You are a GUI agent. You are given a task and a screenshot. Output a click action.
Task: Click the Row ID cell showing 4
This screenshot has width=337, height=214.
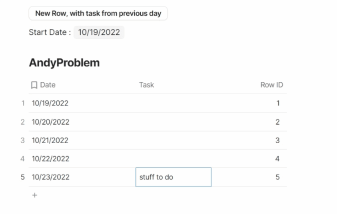click(x=277, y=159)
